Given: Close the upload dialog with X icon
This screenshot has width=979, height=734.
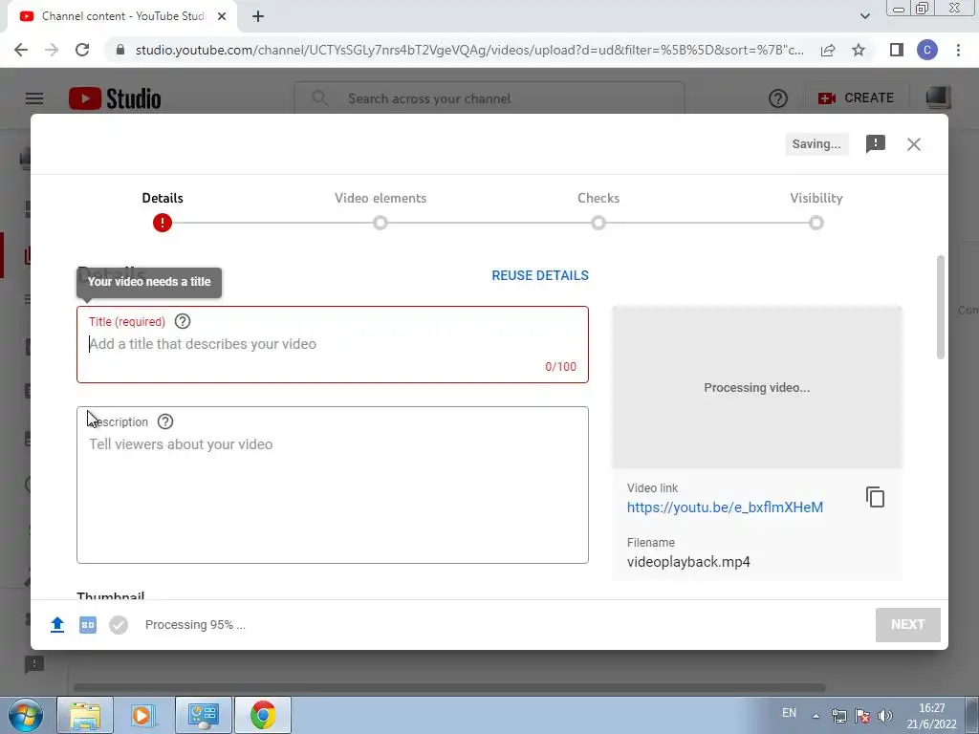Looking at the screenshot, I should pos(913,144).
